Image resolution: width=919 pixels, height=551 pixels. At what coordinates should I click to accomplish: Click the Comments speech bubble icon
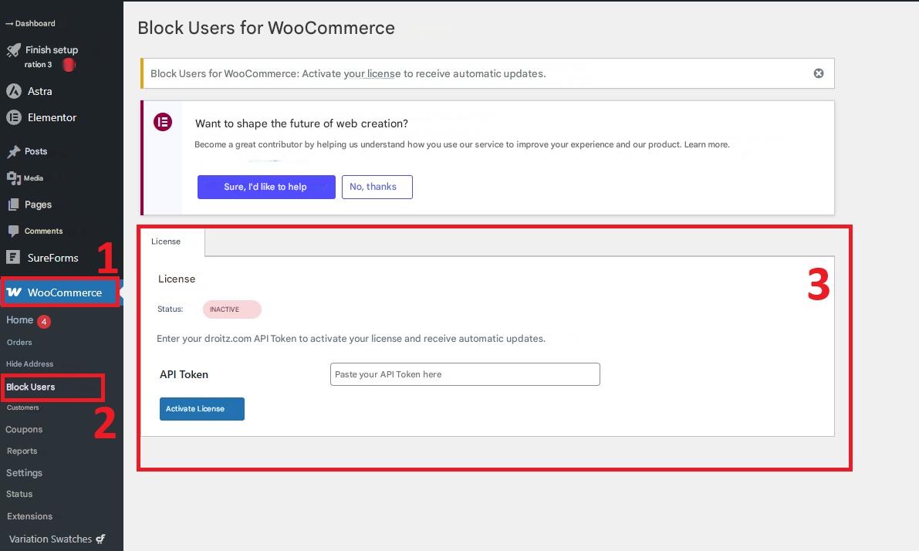point(13,232)
